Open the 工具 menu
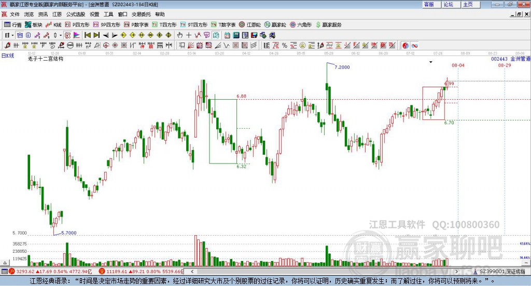 point(108,14)
